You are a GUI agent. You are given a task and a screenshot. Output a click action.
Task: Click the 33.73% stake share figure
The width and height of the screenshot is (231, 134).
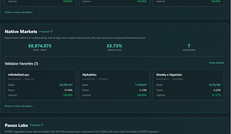point(114,46)
